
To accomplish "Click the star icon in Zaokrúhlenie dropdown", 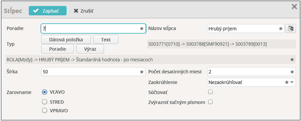I will 287,82.
